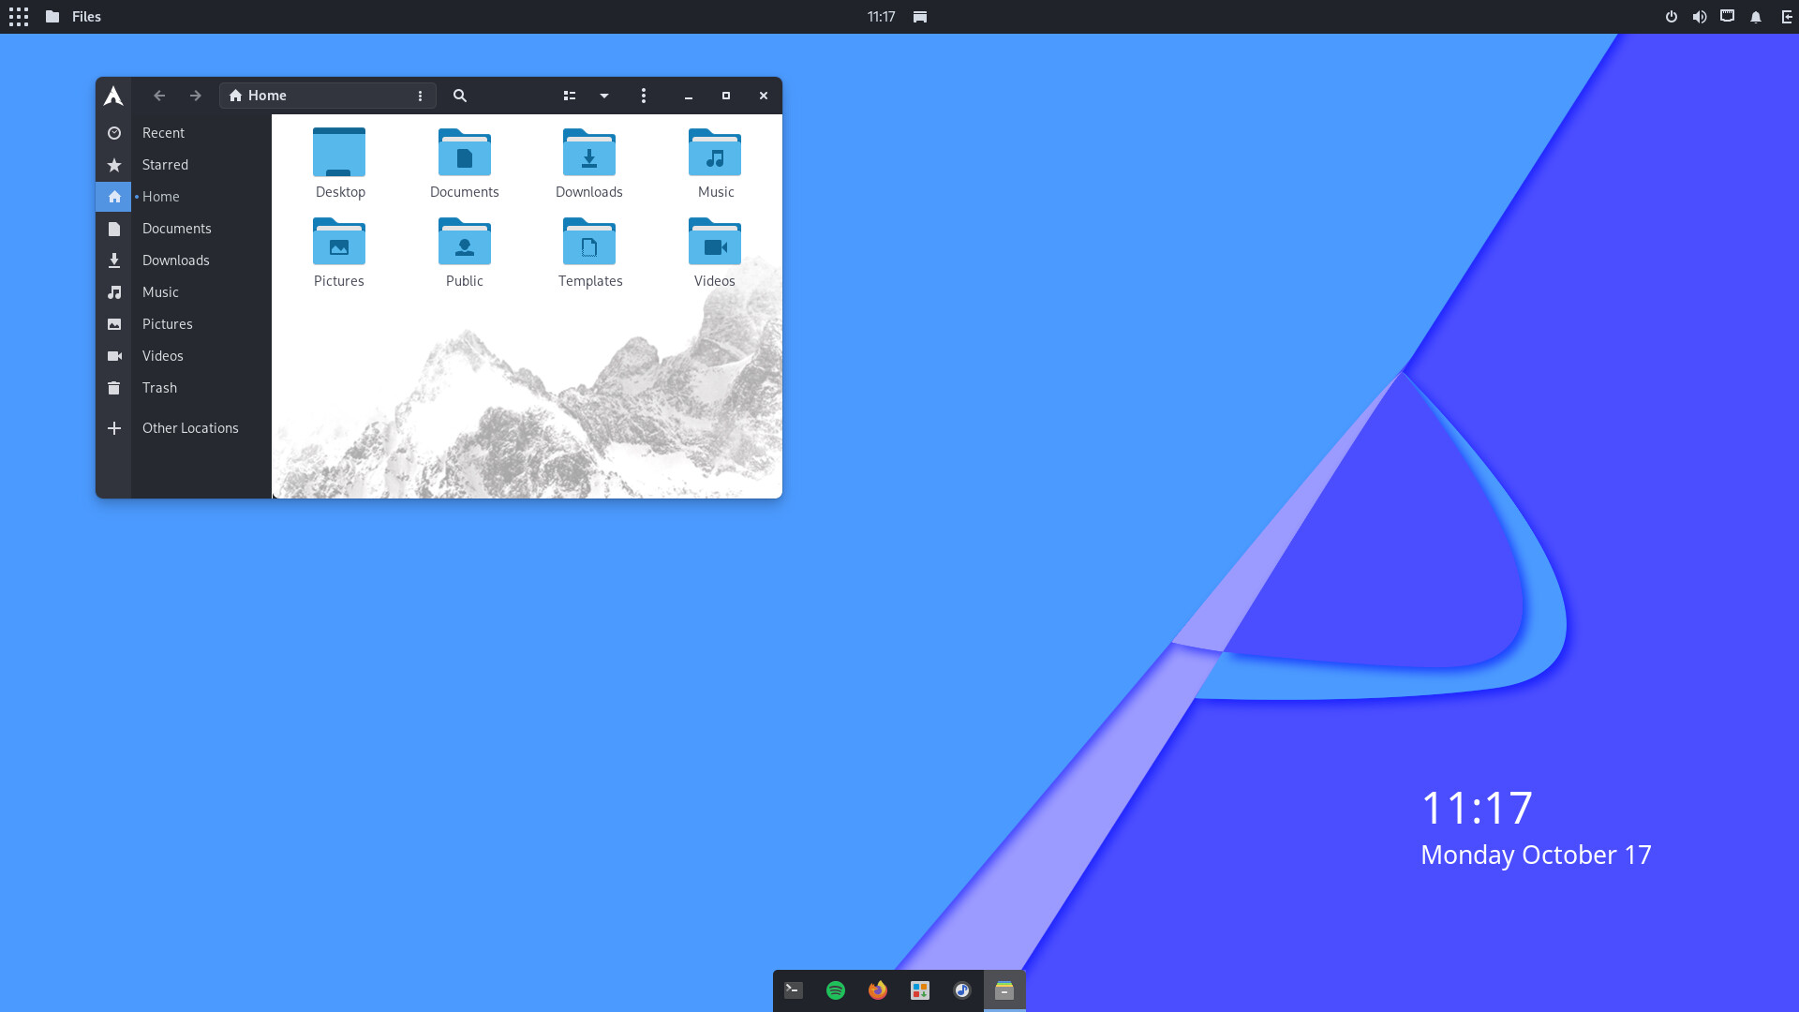Open the applications grid in top bar
The image size is (1799, 1012).
[x=19, y=17]
